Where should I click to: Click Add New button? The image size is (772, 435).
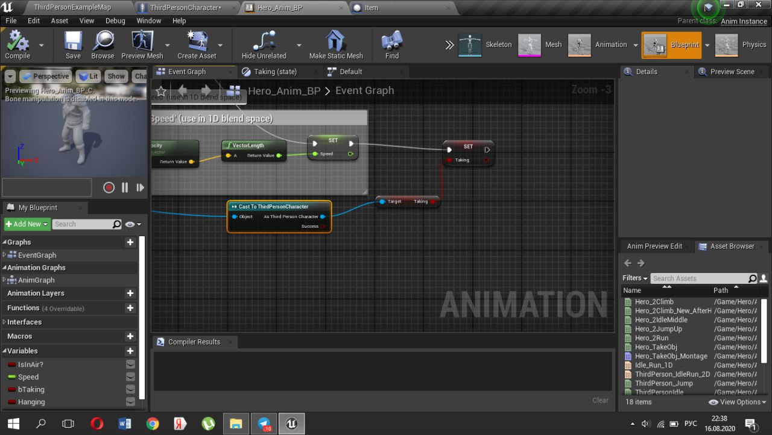click(27, 224)
